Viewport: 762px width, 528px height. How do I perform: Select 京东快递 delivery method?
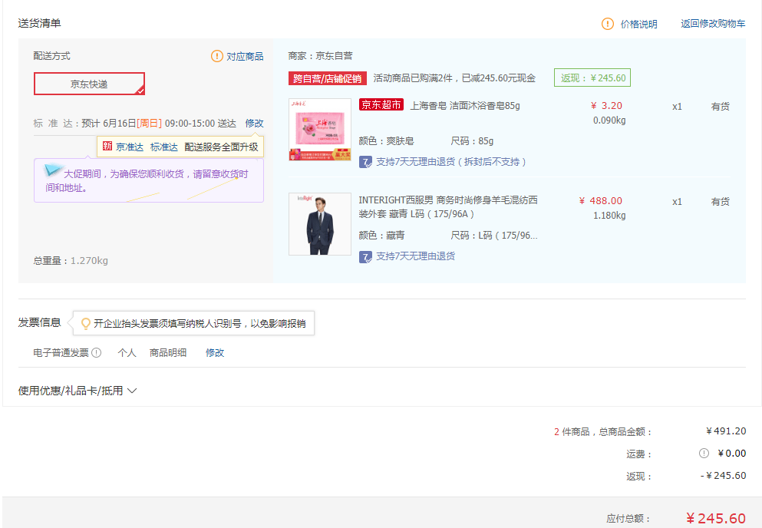pos(90,84)
